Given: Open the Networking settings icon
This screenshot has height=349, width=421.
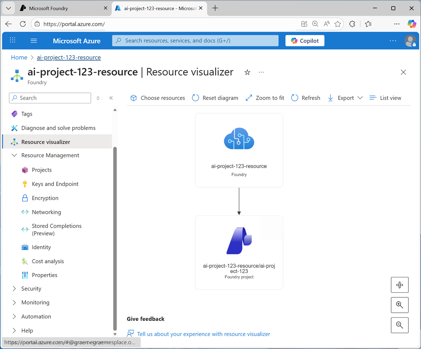Looking at the screenshot, I should coord(25,212).
